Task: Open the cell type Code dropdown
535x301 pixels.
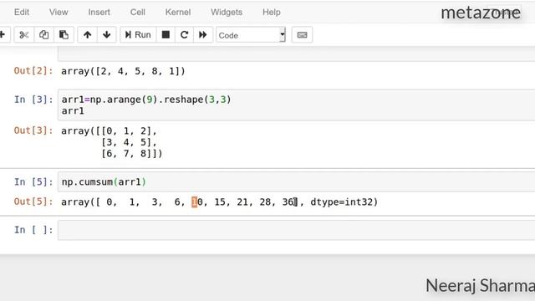Action: click(x=251, y=35)
